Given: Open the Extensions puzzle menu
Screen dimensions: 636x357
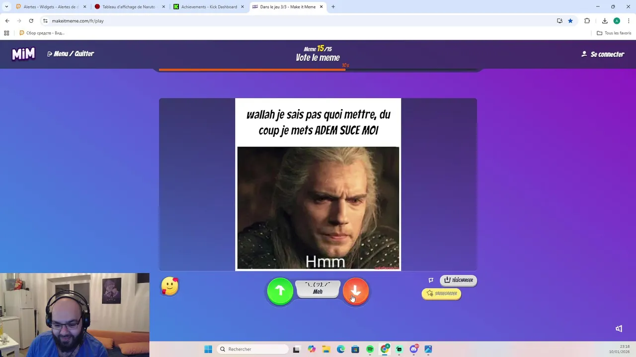Looking at the screenshot, I should click(587, 21).
